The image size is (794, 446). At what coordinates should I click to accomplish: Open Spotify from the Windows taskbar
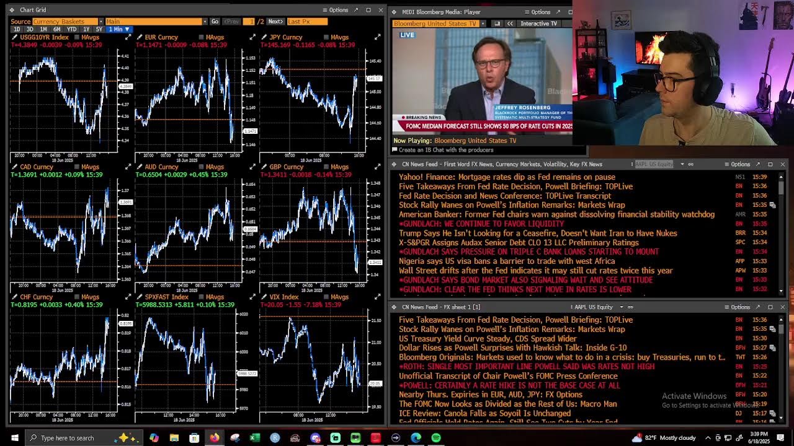[435, 438]
